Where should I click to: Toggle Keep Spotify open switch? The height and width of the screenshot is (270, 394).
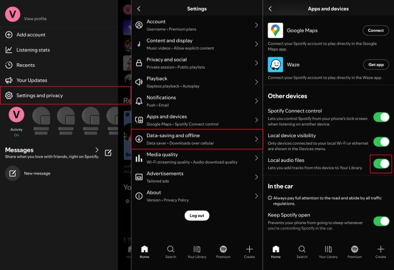click(x=382, y=221)
